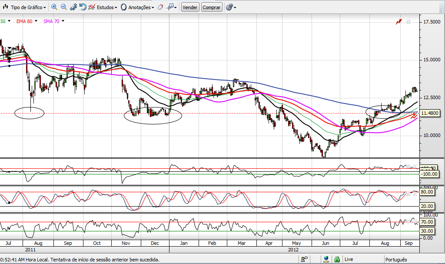This screenshot has width=445, height=264.
Task: Select the 11.4800 price level marker
Action: coord(429,113)
